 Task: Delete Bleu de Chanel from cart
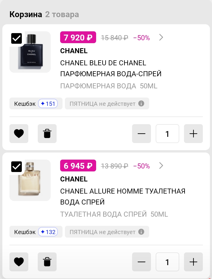click(x=47, y=134)
